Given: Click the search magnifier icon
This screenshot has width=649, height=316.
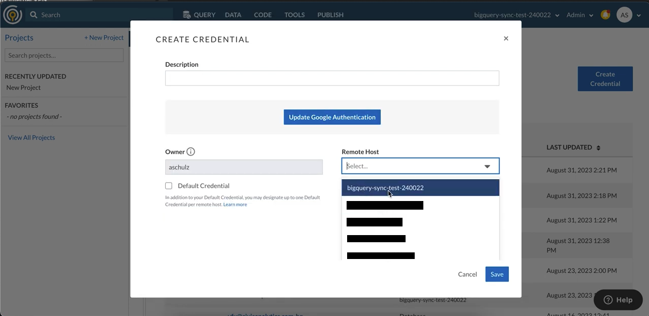Looking at the screenshot, I should 34,15.
